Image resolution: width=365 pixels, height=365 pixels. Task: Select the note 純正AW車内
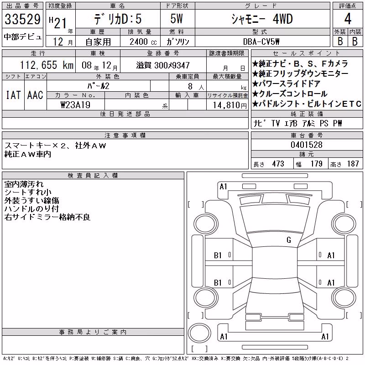(27, 154)
